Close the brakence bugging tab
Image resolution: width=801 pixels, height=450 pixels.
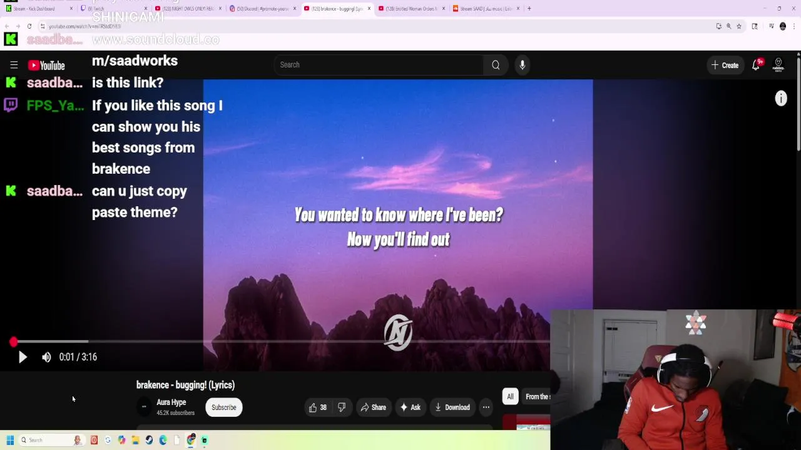[369, 9]
